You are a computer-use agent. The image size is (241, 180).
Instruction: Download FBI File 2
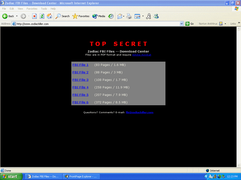(80, 72)
